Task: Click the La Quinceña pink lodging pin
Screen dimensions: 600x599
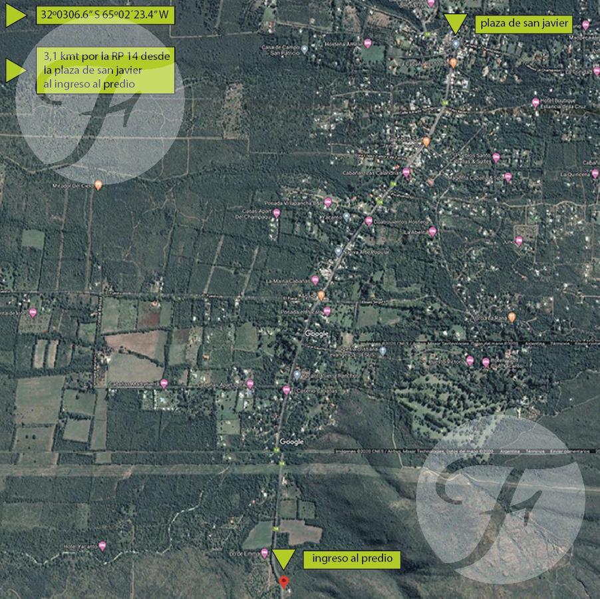Action: pyautogui.click(x=595, y=174)
